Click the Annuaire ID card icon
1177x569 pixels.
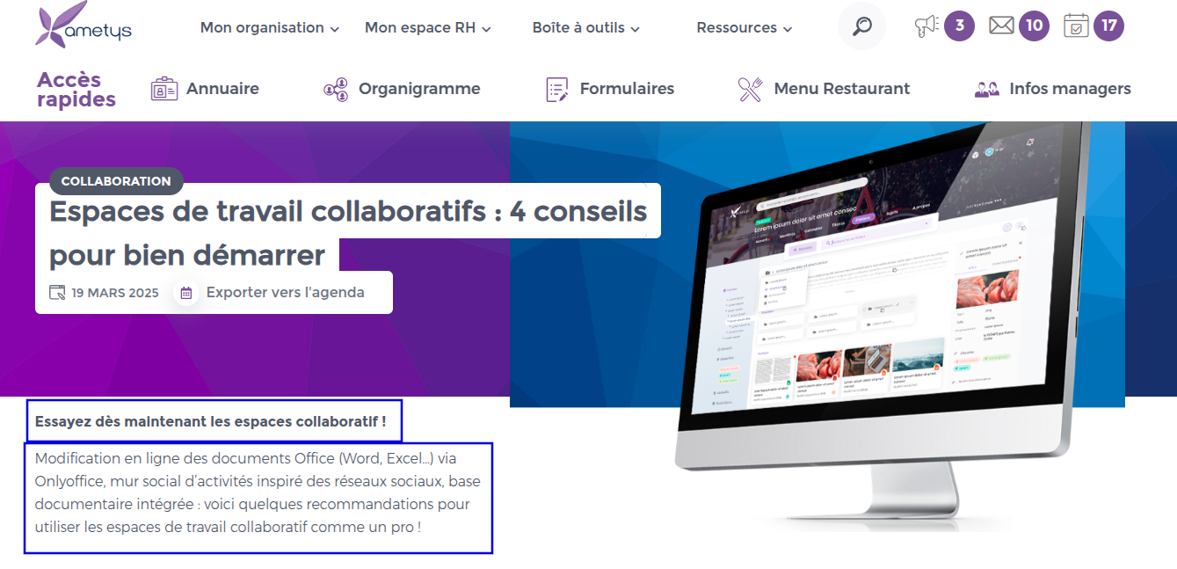(x=164, y=89)
